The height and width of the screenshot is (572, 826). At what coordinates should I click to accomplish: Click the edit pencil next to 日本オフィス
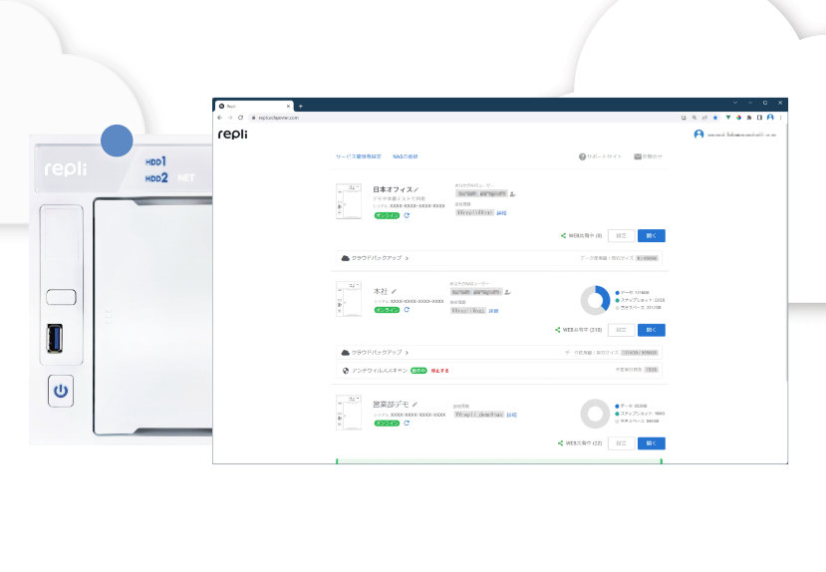pos(416,189)
